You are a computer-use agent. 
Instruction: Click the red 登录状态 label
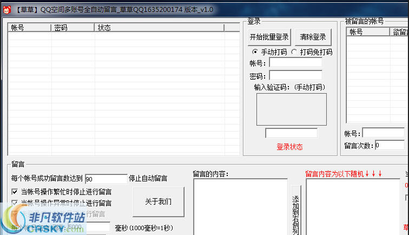(x=289, y=147)
